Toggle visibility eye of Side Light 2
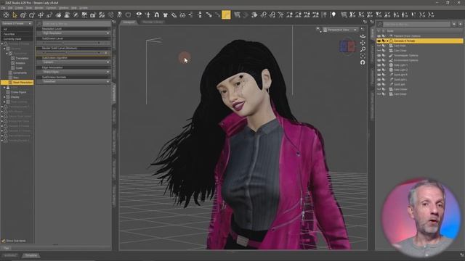This screenshot has height=261, width=465. (379, 70)
